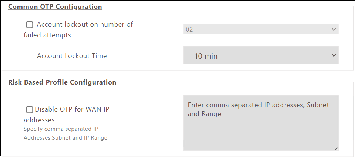356x157 pixels.
Task: Click the "Account lockout on number of" label text
Action: tap(85, 24)
